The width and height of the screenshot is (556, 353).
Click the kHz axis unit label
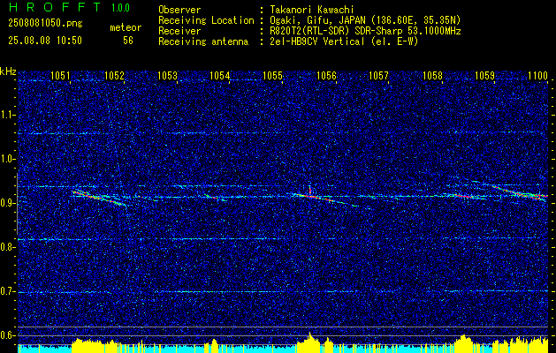point(8,71)
